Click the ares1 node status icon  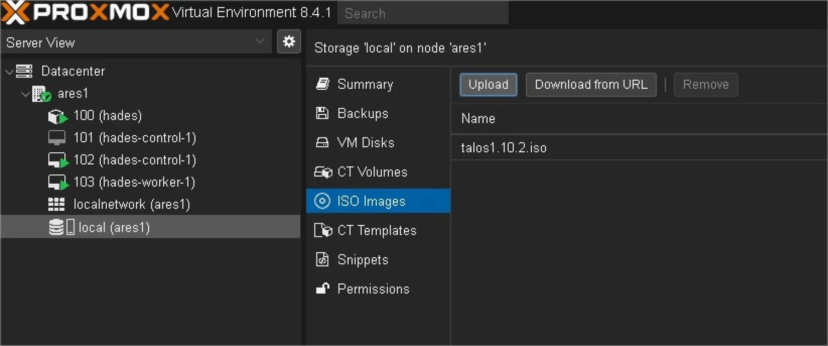41,94
